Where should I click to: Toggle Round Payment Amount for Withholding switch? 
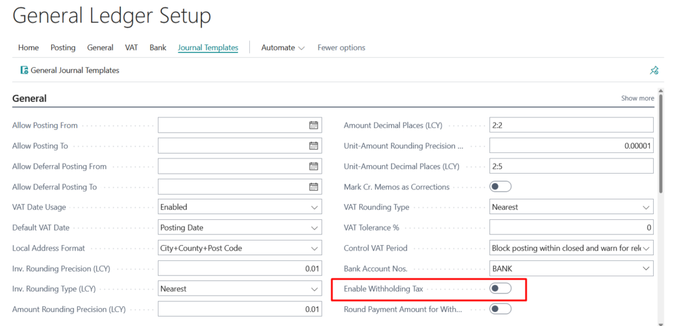[500, 309]
